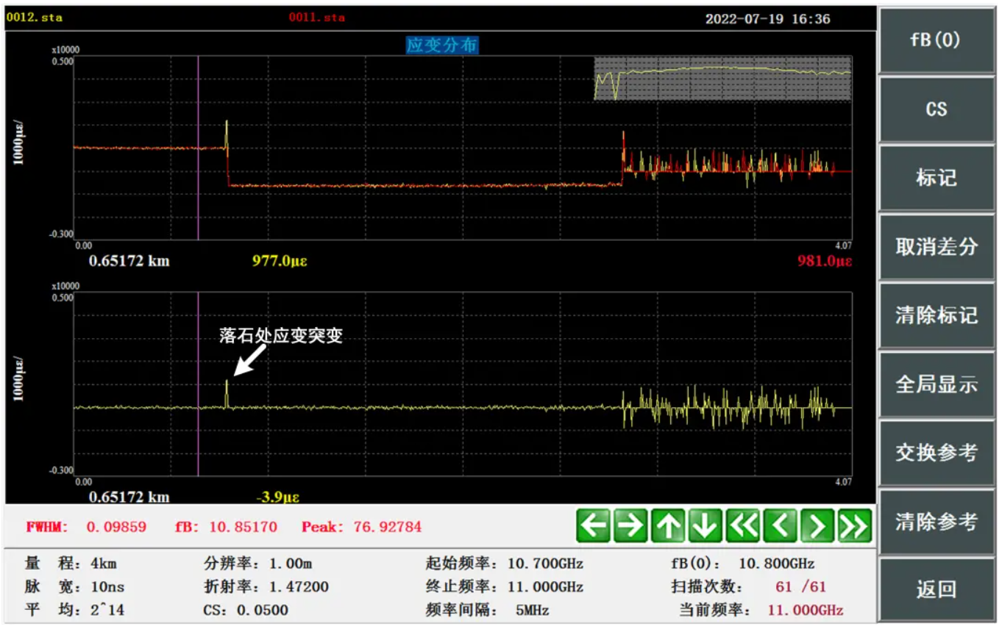Click 清除标记 to clear marks

(x=936, y=315)
